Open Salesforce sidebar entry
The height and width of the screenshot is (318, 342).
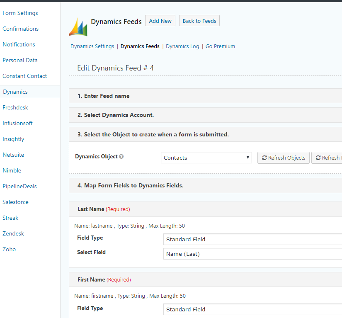(x=15, y=202)
